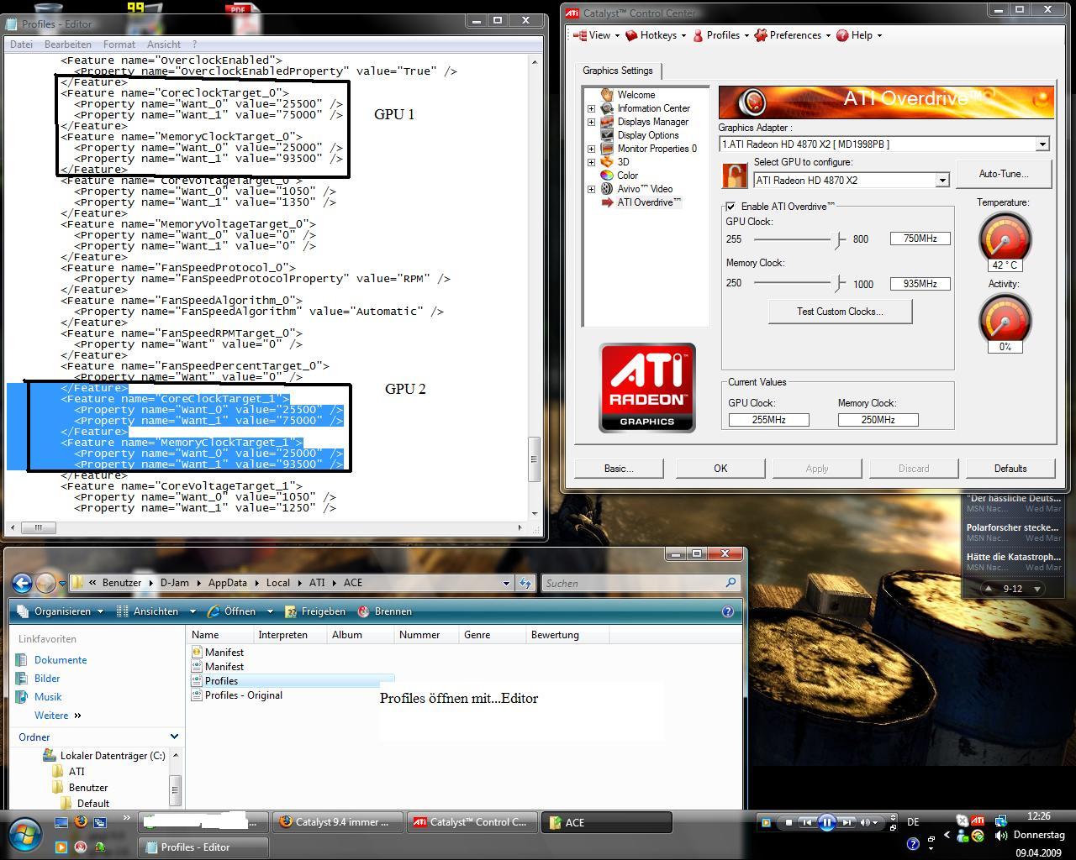The width and height of the screenshot is (1076, 860).
Task: Expand Information Center tree node
Action: (x=591, y=108)
